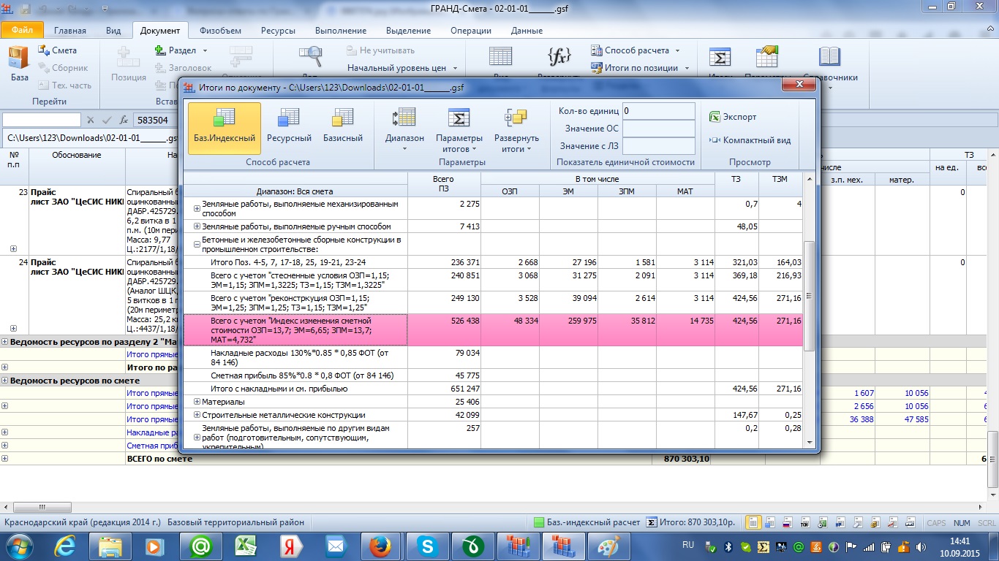
Task: Click the Итоги по позиции button
Action: tap(641, 68)
